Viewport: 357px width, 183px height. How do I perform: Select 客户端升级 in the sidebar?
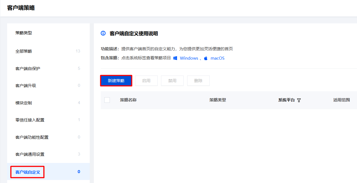(48, 86)
